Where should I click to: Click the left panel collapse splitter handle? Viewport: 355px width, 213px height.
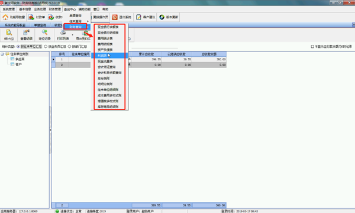click(50, 130)
